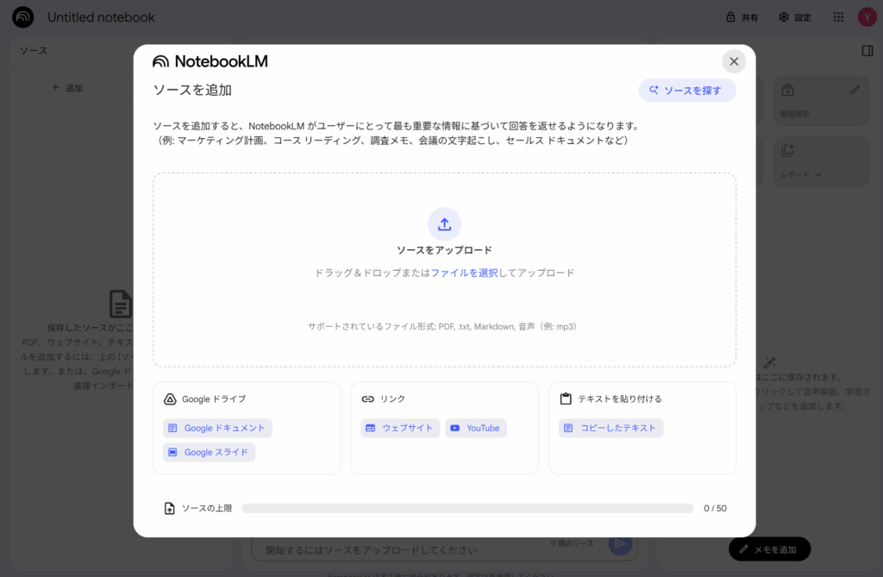Click the send arrow button in chat
Image resolution: width=883 pixels, height=577 pixels.
pos(620,544)
